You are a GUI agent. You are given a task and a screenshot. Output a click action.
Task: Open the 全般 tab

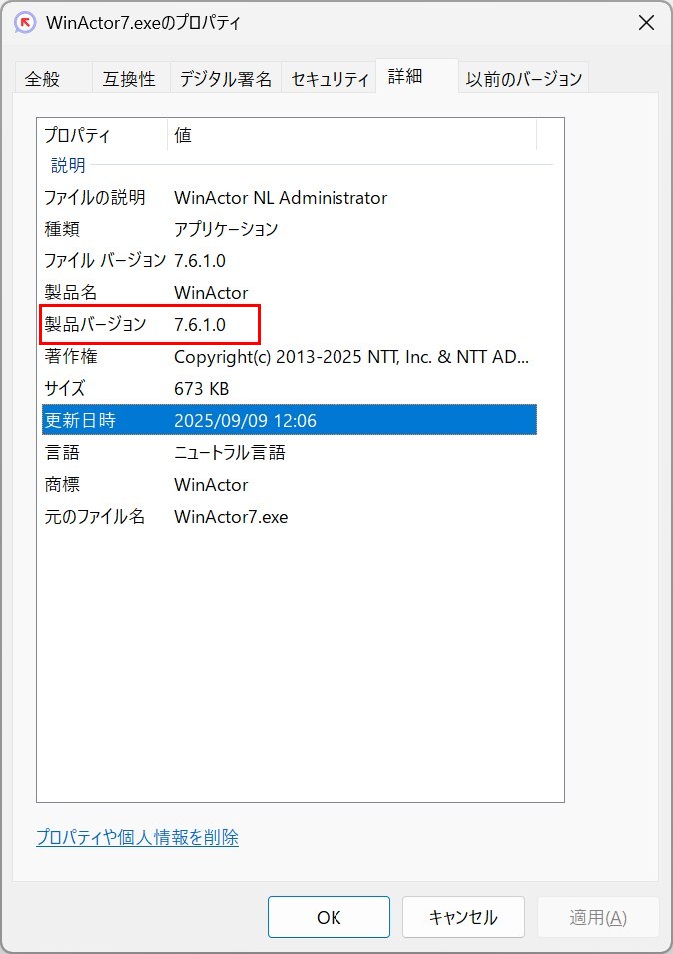pos(52,78)
